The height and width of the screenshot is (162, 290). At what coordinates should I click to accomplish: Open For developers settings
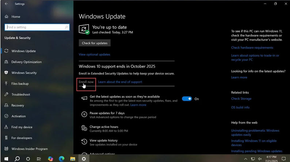click(x=22, y=138)
